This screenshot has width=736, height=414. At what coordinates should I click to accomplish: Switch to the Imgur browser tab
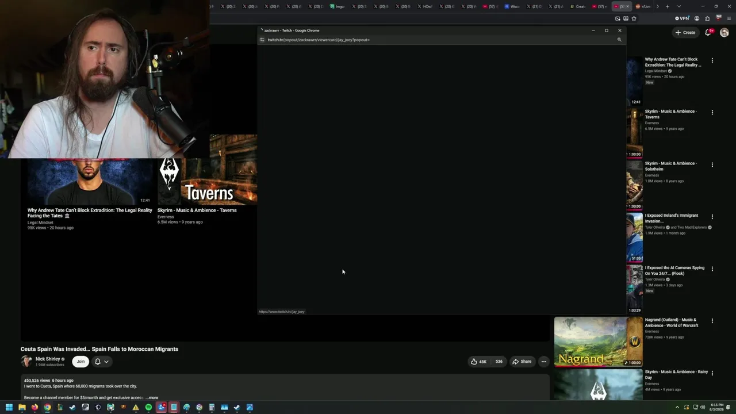click(x=338, y=6)
